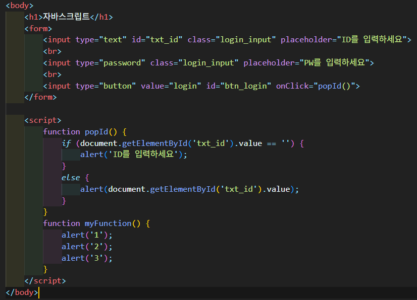
Task: Click the if keyword
Action: (x=66, y=143)
